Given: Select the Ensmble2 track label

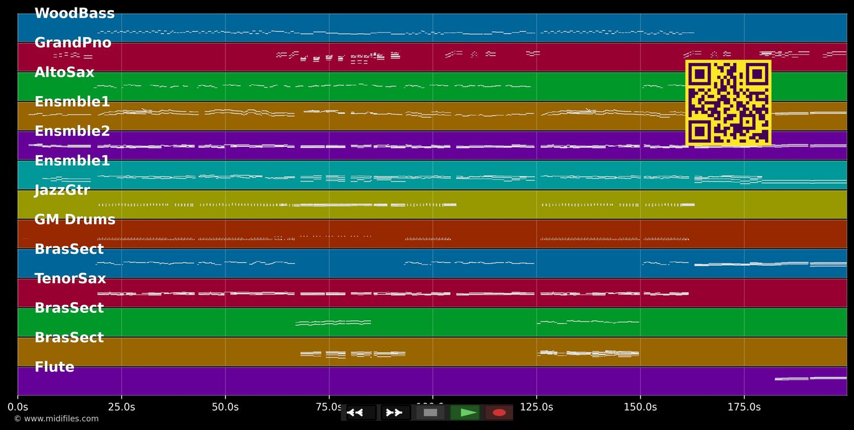Looking at the screenshot, I should click(x=72, y=131).
